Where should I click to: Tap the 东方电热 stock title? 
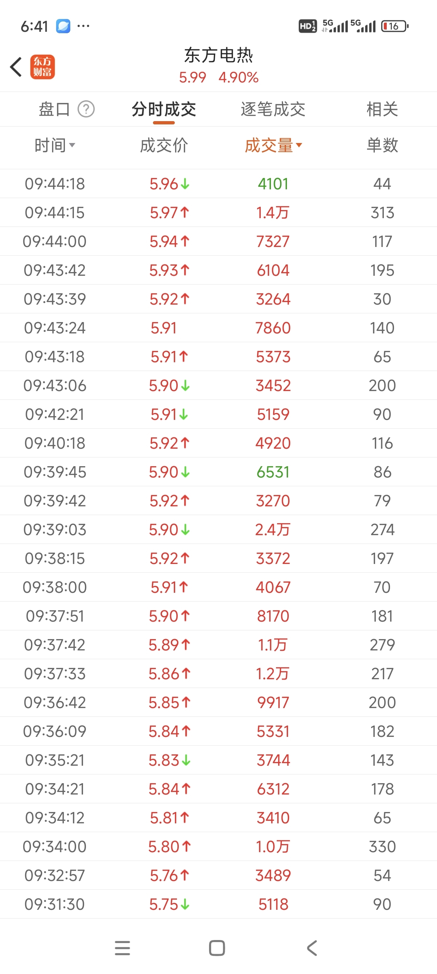(219, 55)
